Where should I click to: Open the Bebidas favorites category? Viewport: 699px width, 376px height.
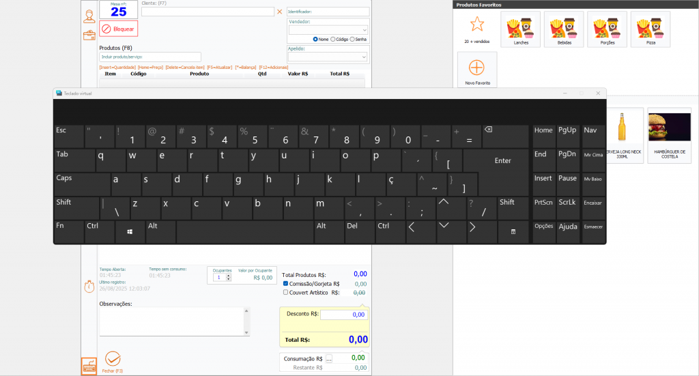[x=563, y=29]
